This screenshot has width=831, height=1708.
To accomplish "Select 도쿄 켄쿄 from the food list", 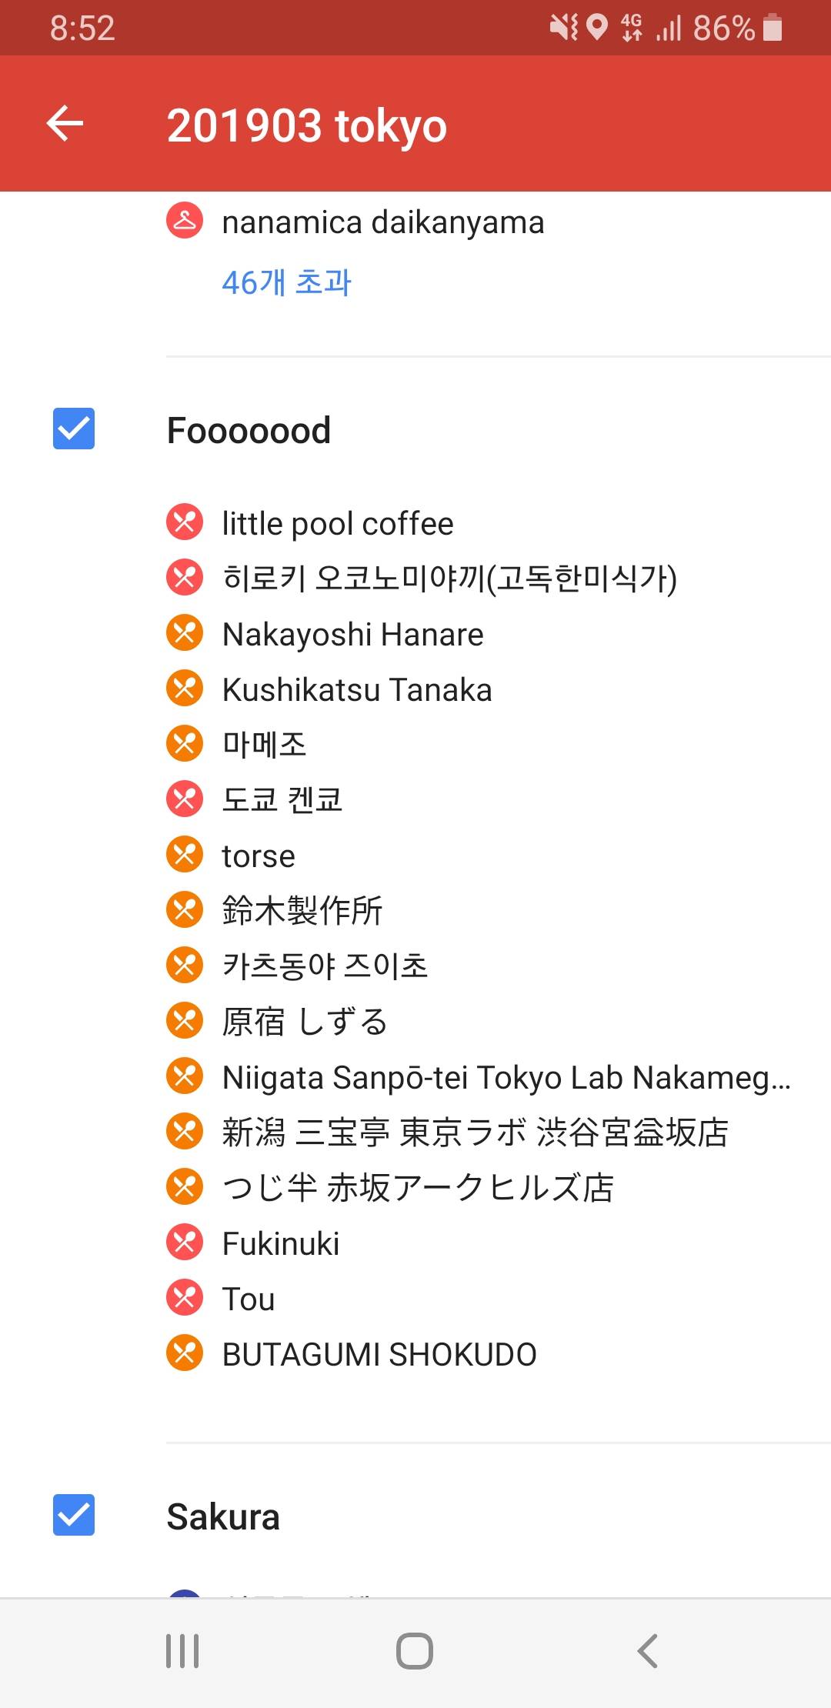I will click(x=282, y=800).
